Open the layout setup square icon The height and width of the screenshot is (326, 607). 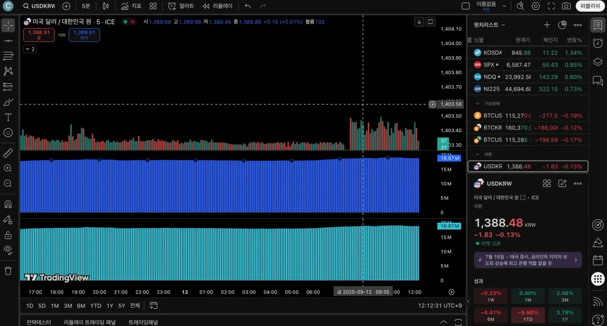click(466, 6)
